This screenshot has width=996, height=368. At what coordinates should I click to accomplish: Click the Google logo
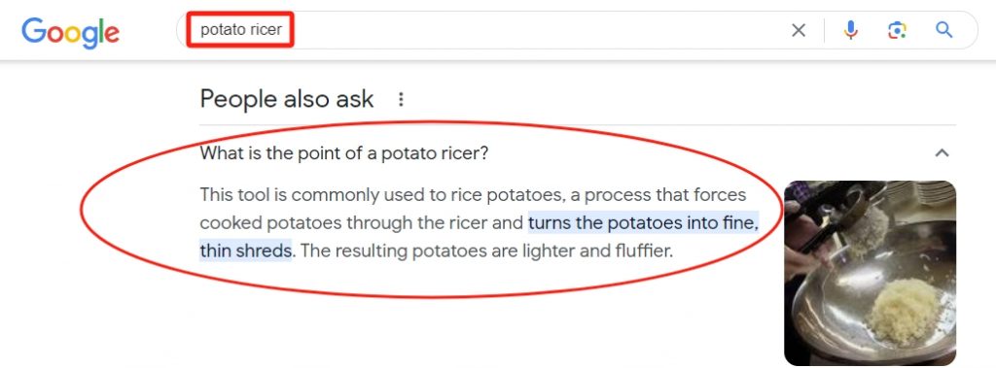(x=70, y=32)
